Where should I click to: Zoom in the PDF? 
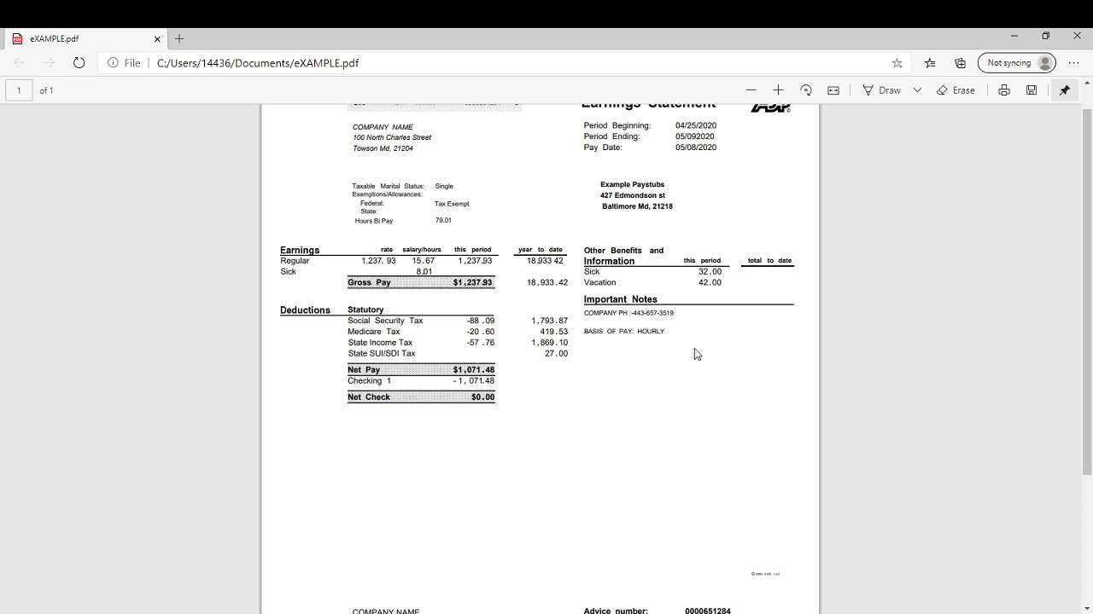[x=778, y=90]
